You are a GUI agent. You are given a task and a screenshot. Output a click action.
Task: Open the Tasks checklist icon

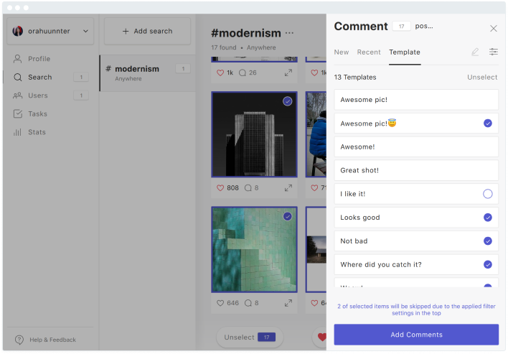coord(17,113)
